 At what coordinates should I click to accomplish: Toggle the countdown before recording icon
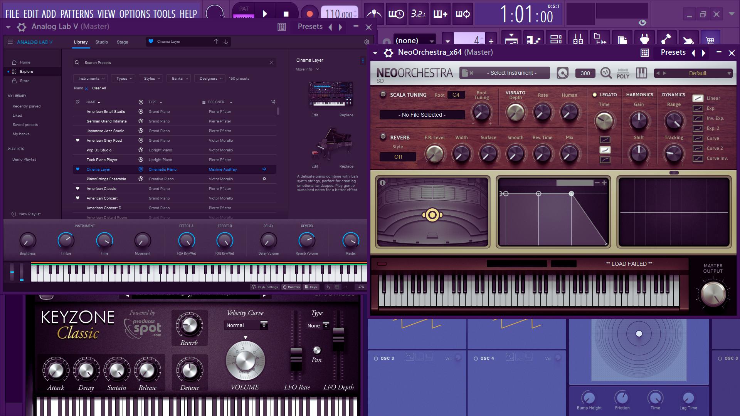point(418,14)
